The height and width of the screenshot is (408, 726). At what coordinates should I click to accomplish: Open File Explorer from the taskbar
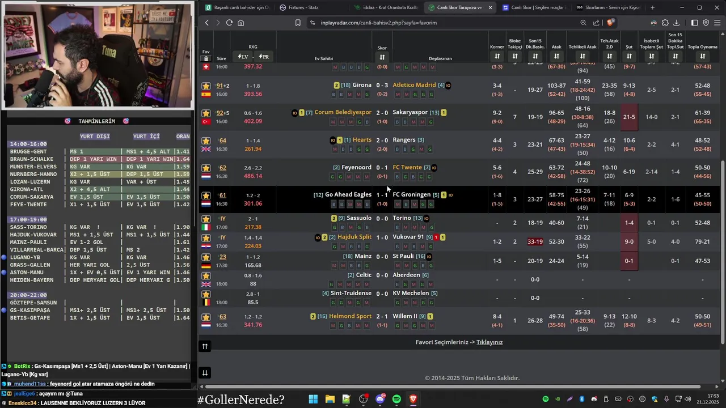click(330, 399)
